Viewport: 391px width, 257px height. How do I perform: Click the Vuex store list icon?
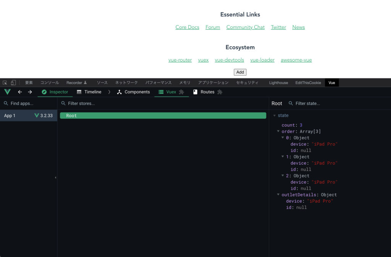[x=161, y=92]
